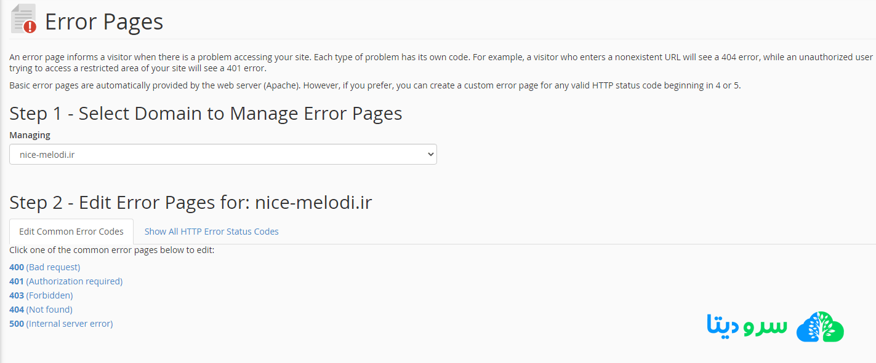
Task: Click the red exclamation alert badge
Action: click(x=30, y=26)
